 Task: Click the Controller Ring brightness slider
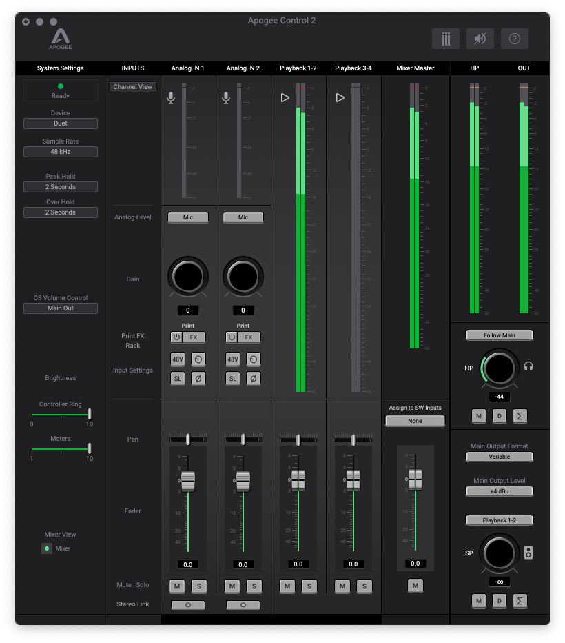click(61, 415)
